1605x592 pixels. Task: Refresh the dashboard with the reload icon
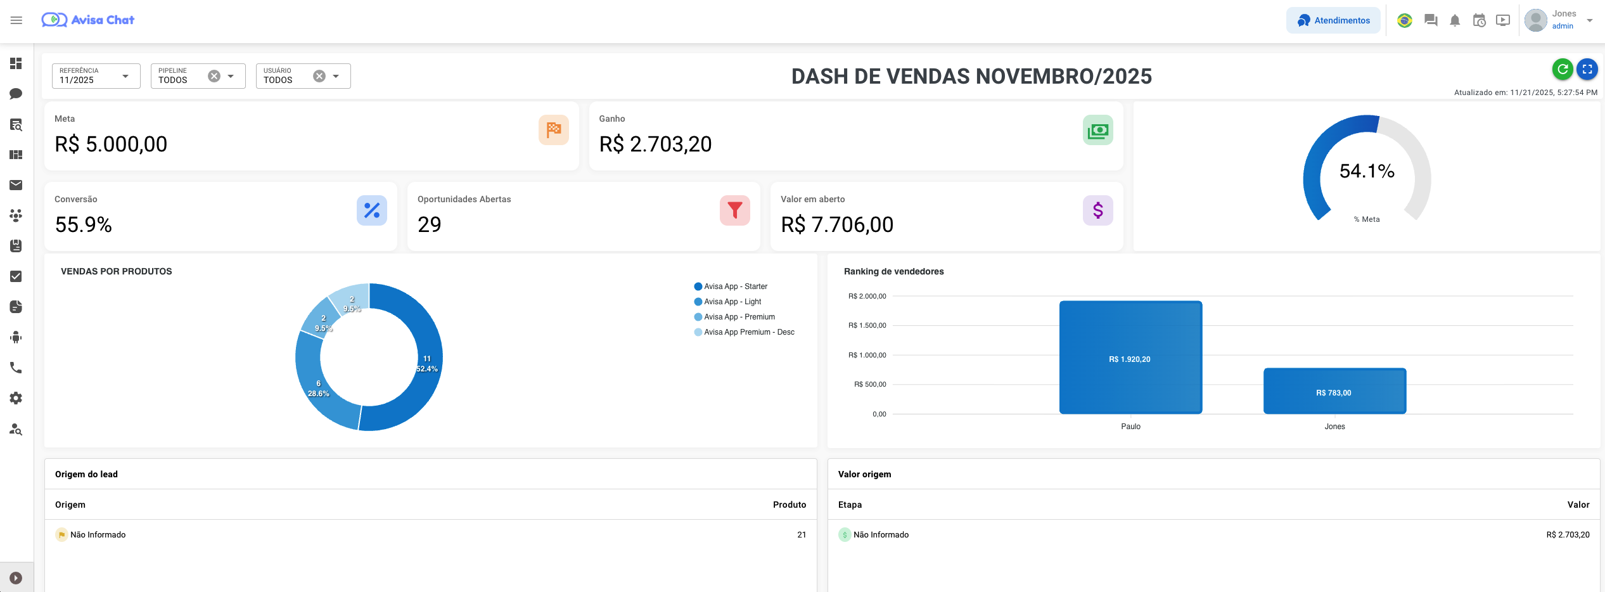click(x=1562, y=69)
